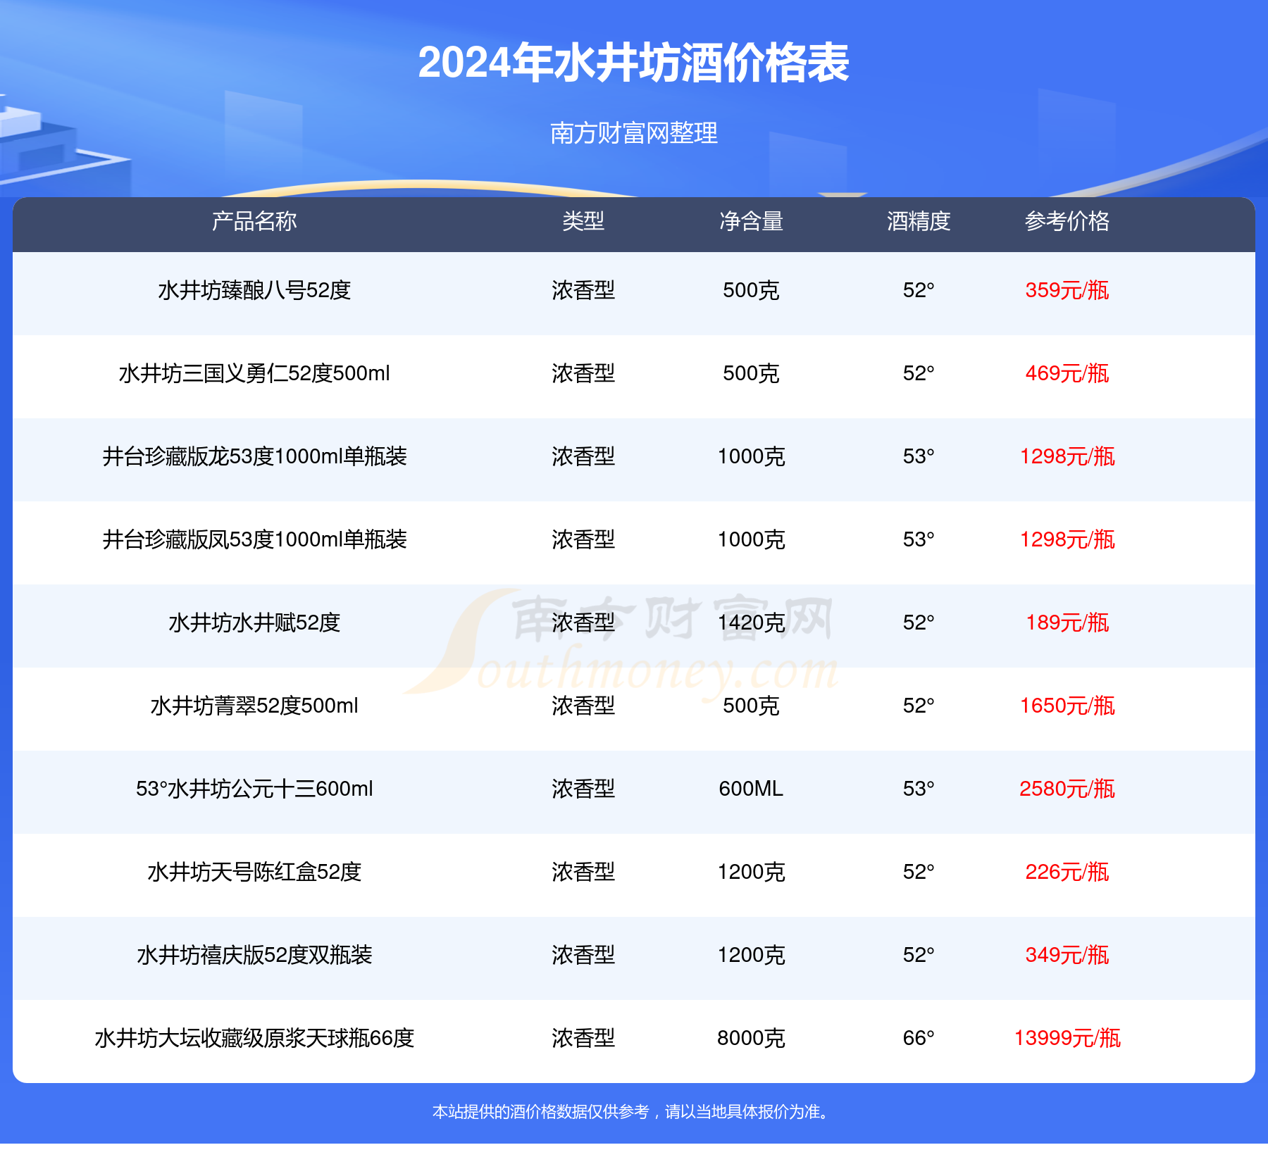Screen dimensions: 1268x1176
Task: Select the price 469元/瓶
Action: [1067, 373]
